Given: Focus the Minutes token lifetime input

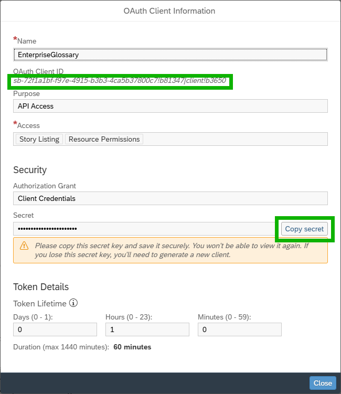Looking at the screenshot, I should [x=239, y=329].
